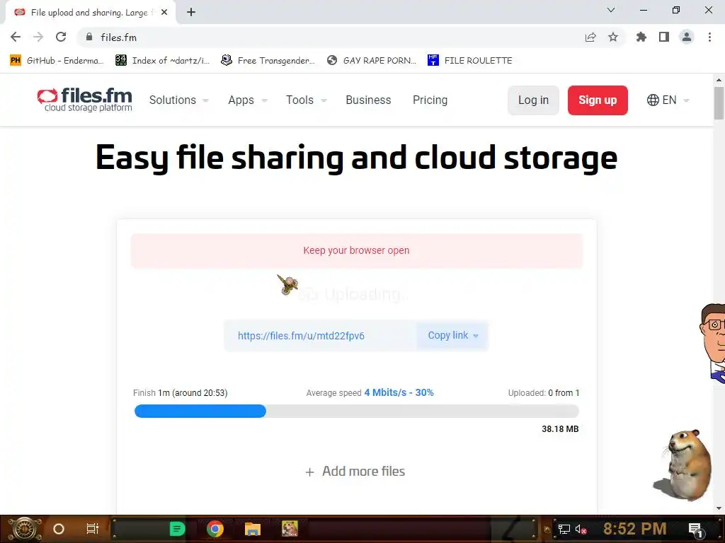The width and height of the screenshot is (725, 543).
Task: Open the Business page
Action: coord(368,100)
